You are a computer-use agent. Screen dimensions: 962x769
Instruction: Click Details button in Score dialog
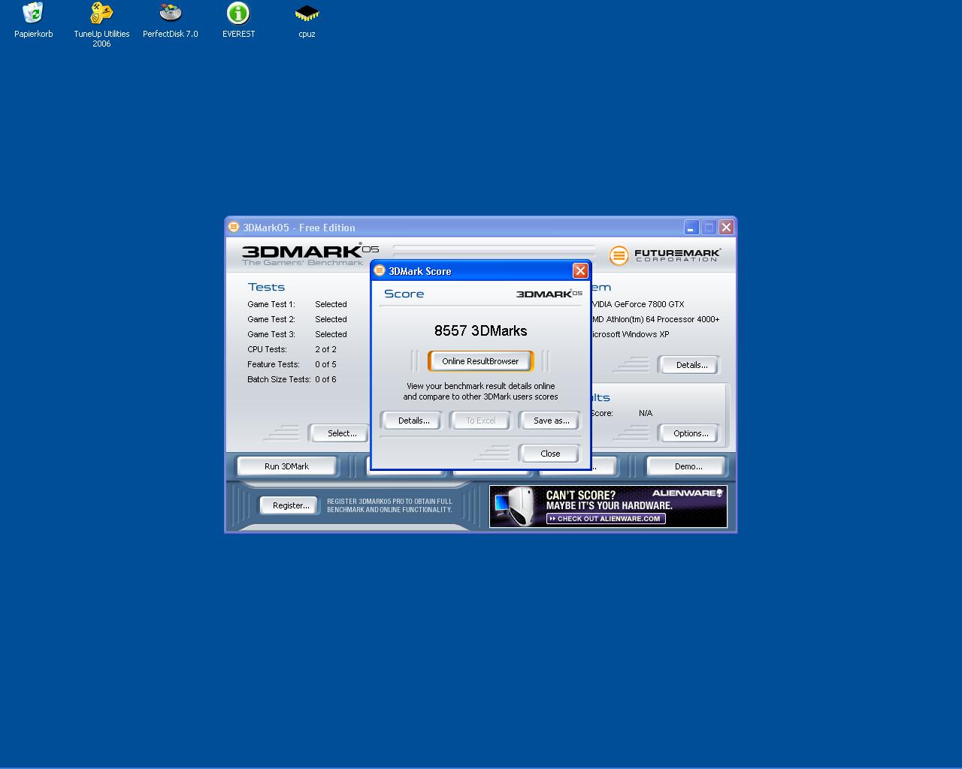(413, 421)
